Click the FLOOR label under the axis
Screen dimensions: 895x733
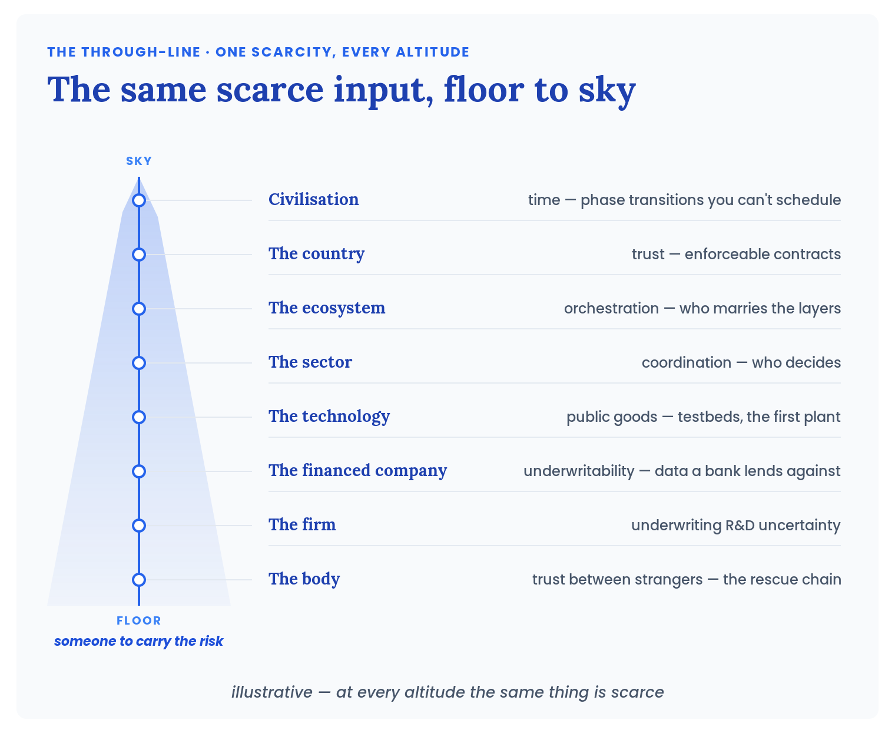[139, 620]
